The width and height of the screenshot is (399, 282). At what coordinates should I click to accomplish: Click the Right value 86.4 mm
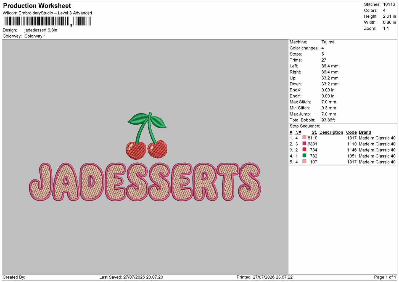coord(330,72)
